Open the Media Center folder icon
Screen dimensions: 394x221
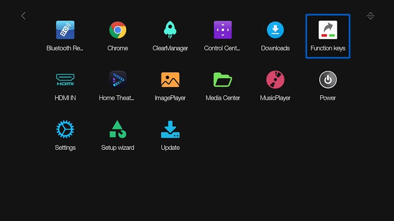coord(223,80)
